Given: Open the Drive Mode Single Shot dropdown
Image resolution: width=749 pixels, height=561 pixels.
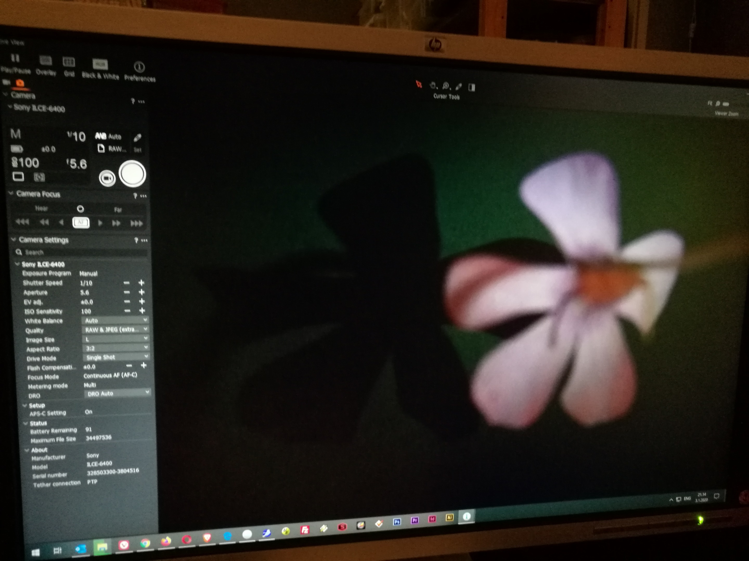Looking at the screenshot, I should [x=116, y=357].
